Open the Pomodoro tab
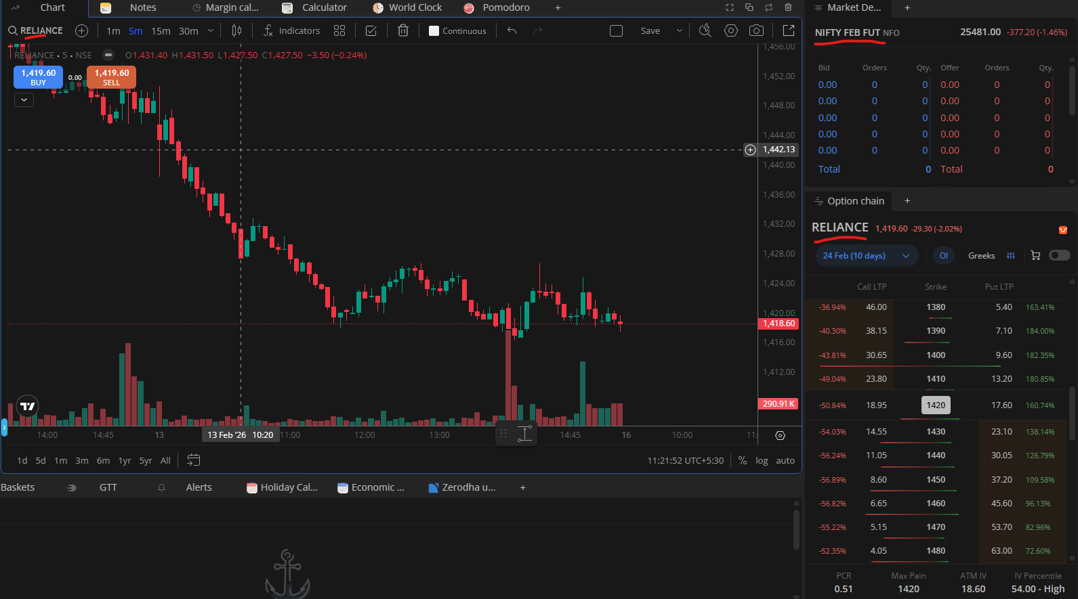Image resolution: width=1078 pixels, height=599 pixels. click(x=505, y=7)
